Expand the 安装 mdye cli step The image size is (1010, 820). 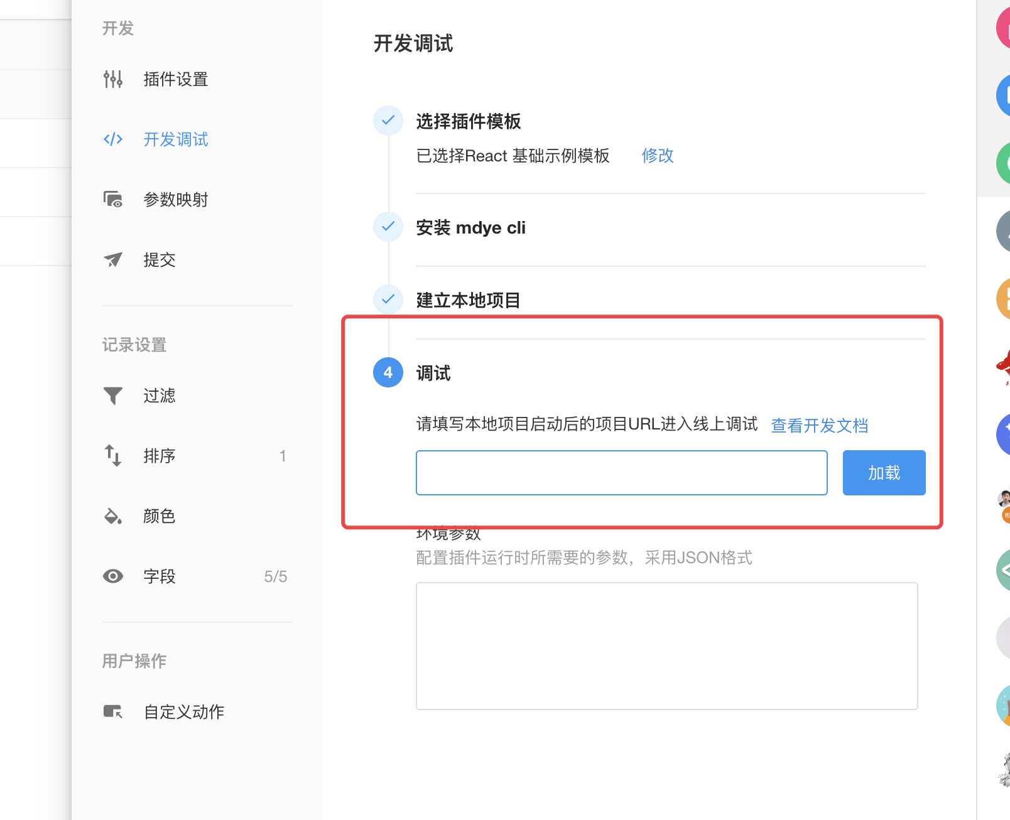[471, 228]
